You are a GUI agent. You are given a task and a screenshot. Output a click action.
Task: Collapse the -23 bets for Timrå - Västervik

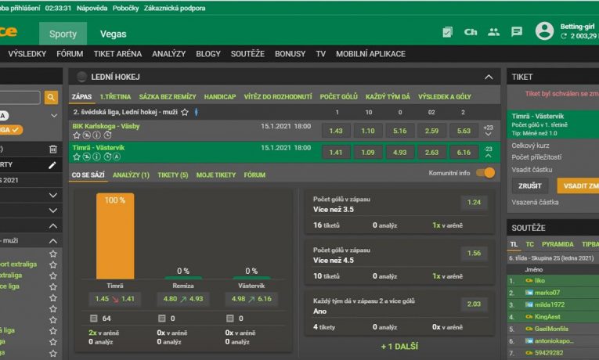[x=488, y=152]
